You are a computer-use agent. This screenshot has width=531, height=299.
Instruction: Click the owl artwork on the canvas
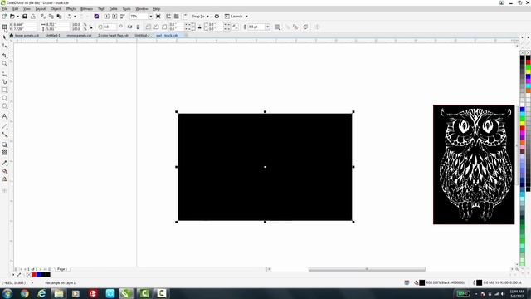(x=474, y=164)
